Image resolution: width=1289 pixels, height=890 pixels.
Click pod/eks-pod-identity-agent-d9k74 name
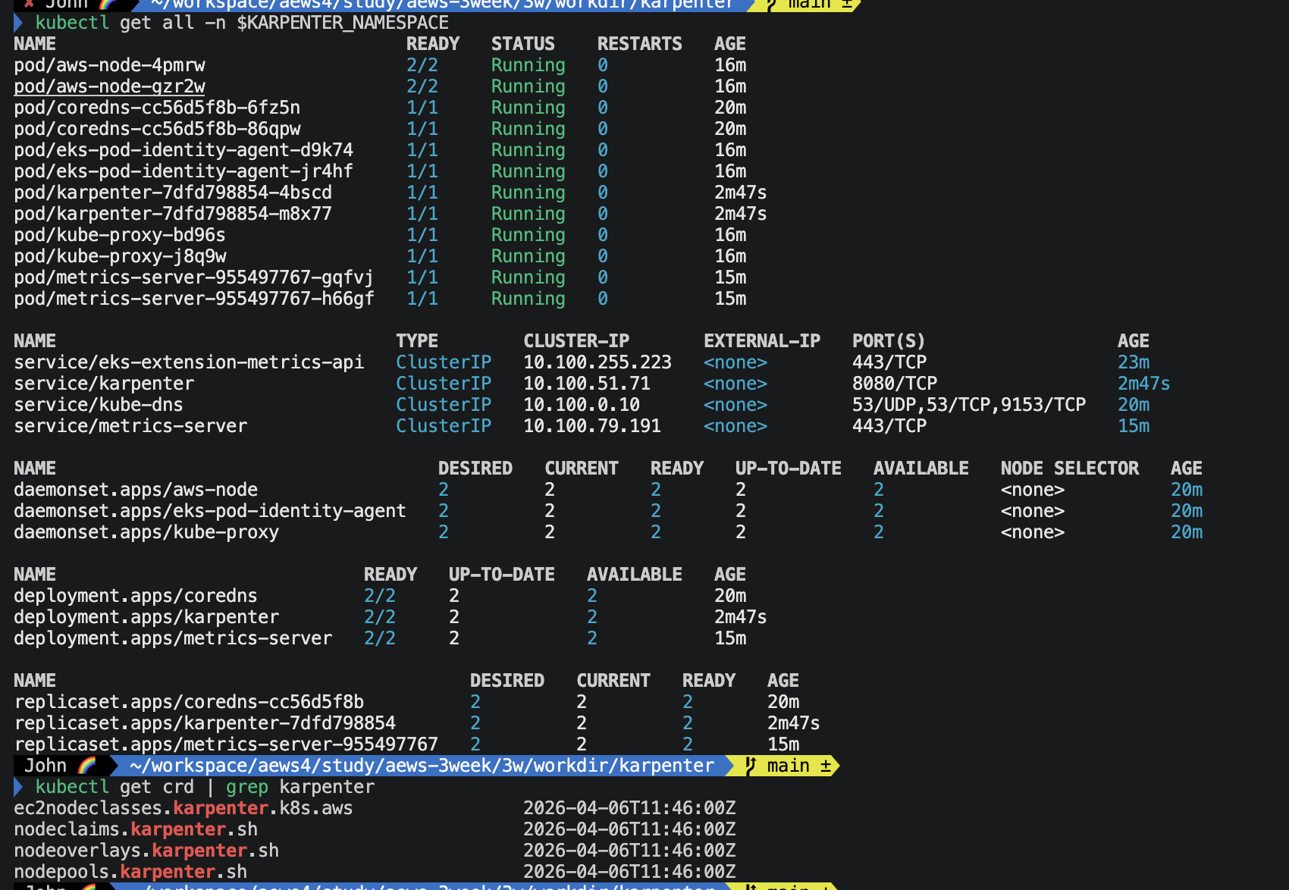183,150
